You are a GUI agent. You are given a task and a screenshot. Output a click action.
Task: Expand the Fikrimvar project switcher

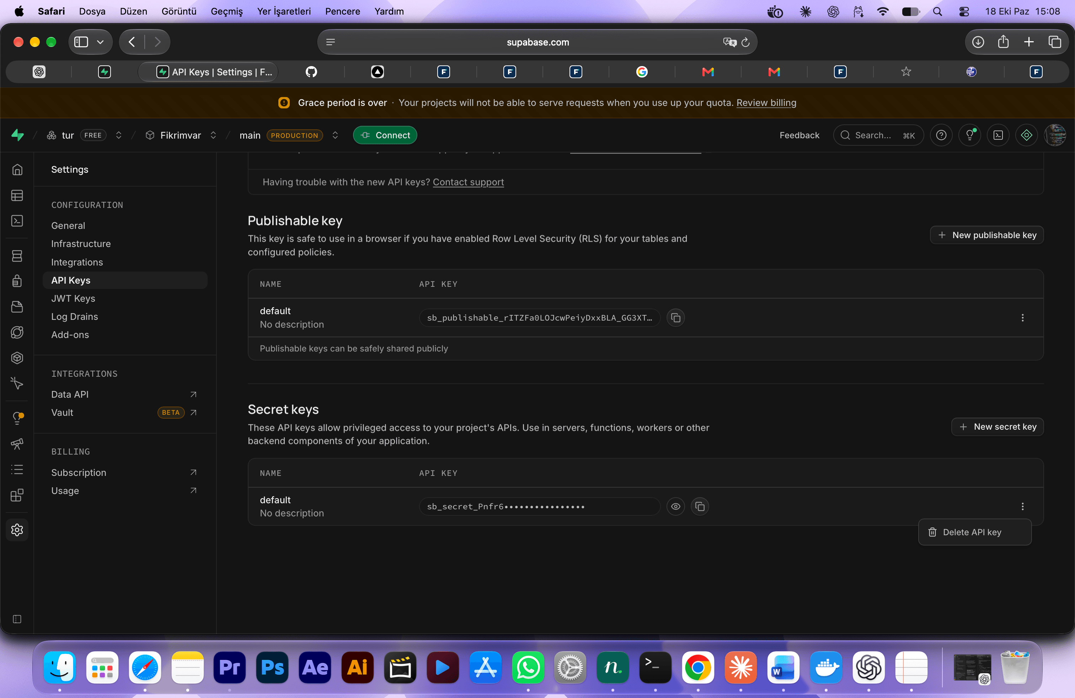(213, 135)
